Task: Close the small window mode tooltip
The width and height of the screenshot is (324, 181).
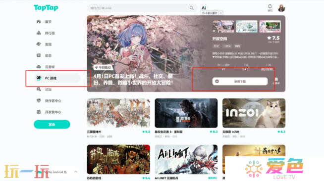Action: pyautogui.click(x=220, y=13)
